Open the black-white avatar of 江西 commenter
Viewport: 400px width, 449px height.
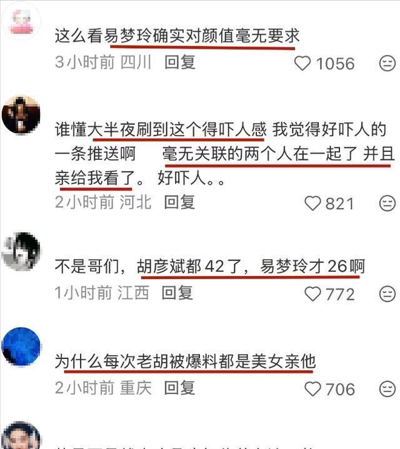pos(21,252)
